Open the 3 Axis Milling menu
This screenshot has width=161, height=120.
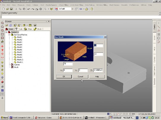point(63,5)
